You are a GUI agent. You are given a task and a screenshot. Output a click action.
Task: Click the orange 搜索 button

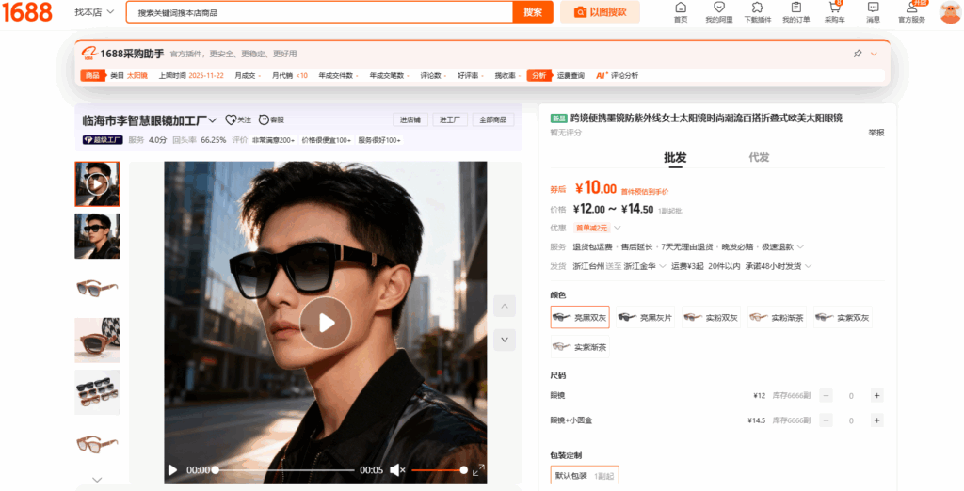click(x=533, y=12)
